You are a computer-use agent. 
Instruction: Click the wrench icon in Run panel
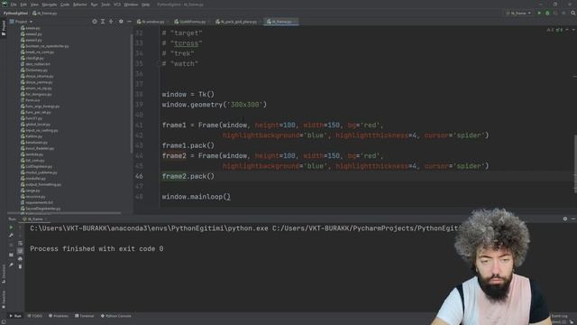pyautogui.click(x=11, y=236)
